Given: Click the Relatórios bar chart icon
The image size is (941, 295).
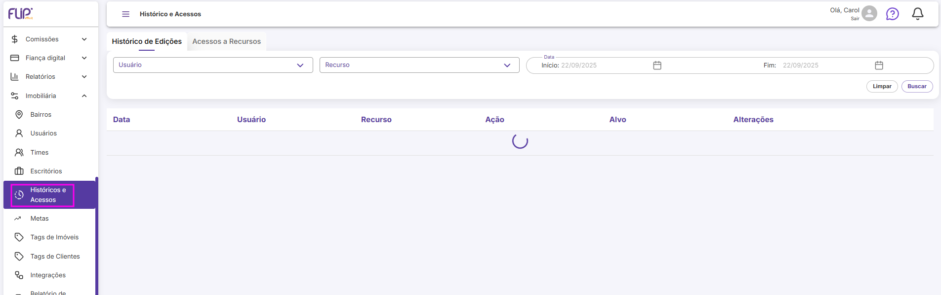Looking at the screenshot, I should pos(15,77).
